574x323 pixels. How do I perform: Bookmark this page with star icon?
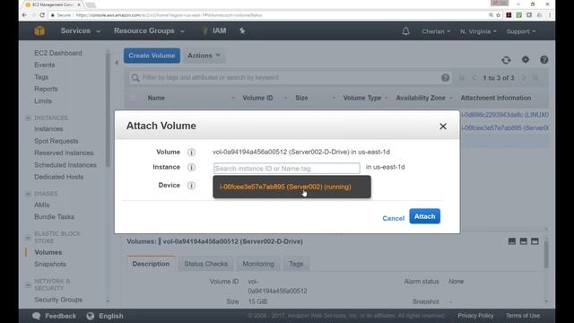pyautogui.click(x=498, y=15)
